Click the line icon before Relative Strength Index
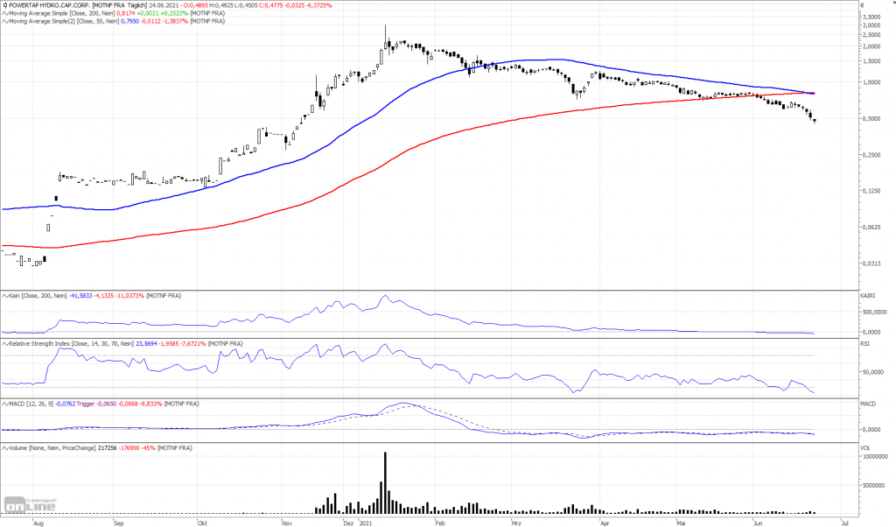Screen dimensions: 896x527 coord(5,344)
